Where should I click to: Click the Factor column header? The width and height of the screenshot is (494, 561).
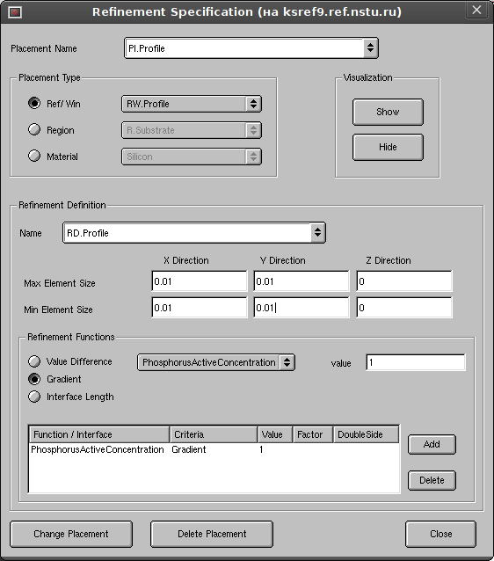tap(313, 434)
